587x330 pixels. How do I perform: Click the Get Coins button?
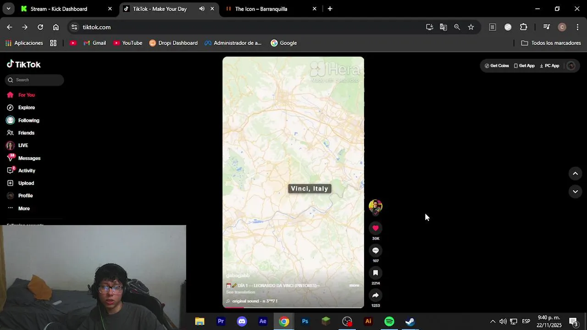pos(497,66)
